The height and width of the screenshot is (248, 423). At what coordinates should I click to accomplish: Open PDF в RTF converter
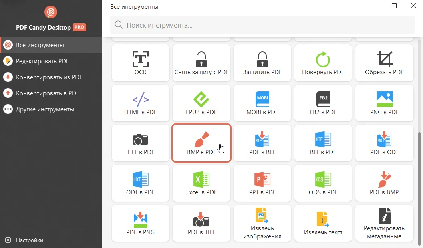tap(262, 143)
